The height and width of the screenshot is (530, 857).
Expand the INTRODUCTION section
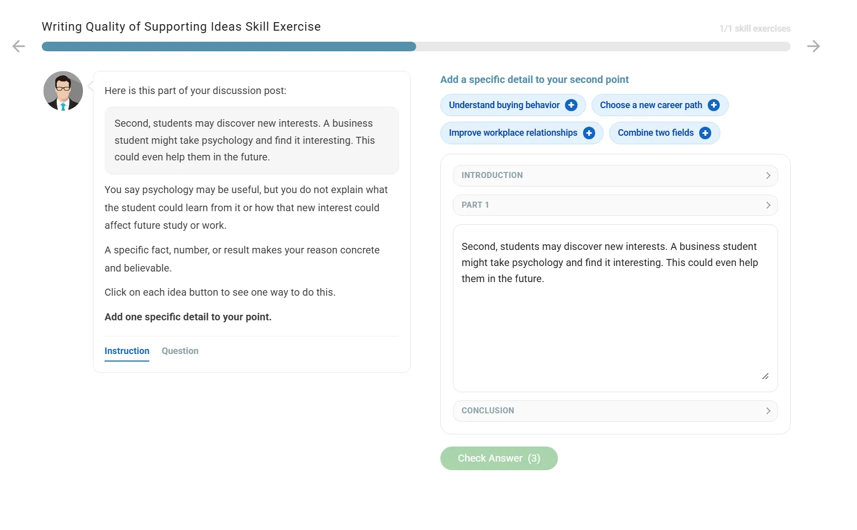pos(615,175)
